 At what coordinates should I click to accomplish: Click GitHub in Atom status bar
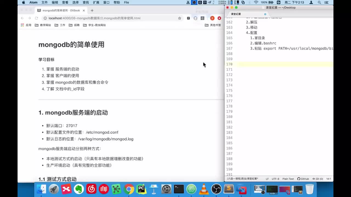pos(303,179)
